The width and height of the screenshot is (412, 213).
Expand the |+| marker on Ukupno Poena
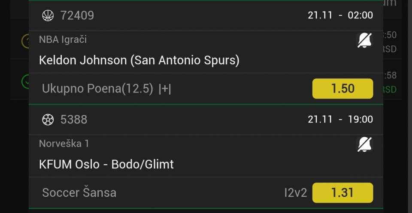[165, 89]
